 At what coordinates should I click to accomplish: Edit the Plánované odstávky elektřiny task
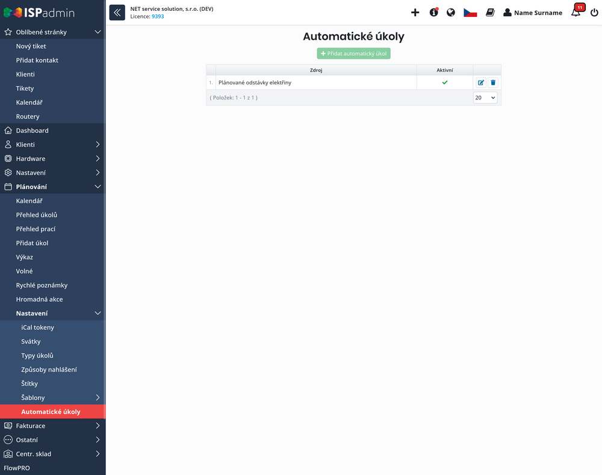tap(480, 82)
